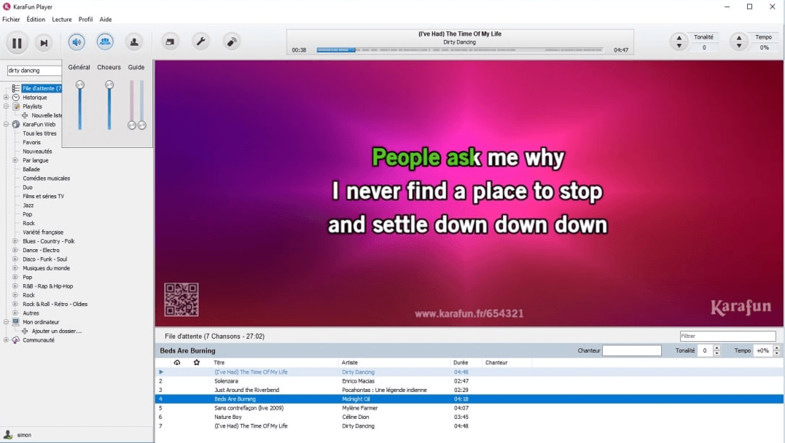Click the star favorites column icon
This screenshot has height=443, width=785.
click(x=196, y=363)
